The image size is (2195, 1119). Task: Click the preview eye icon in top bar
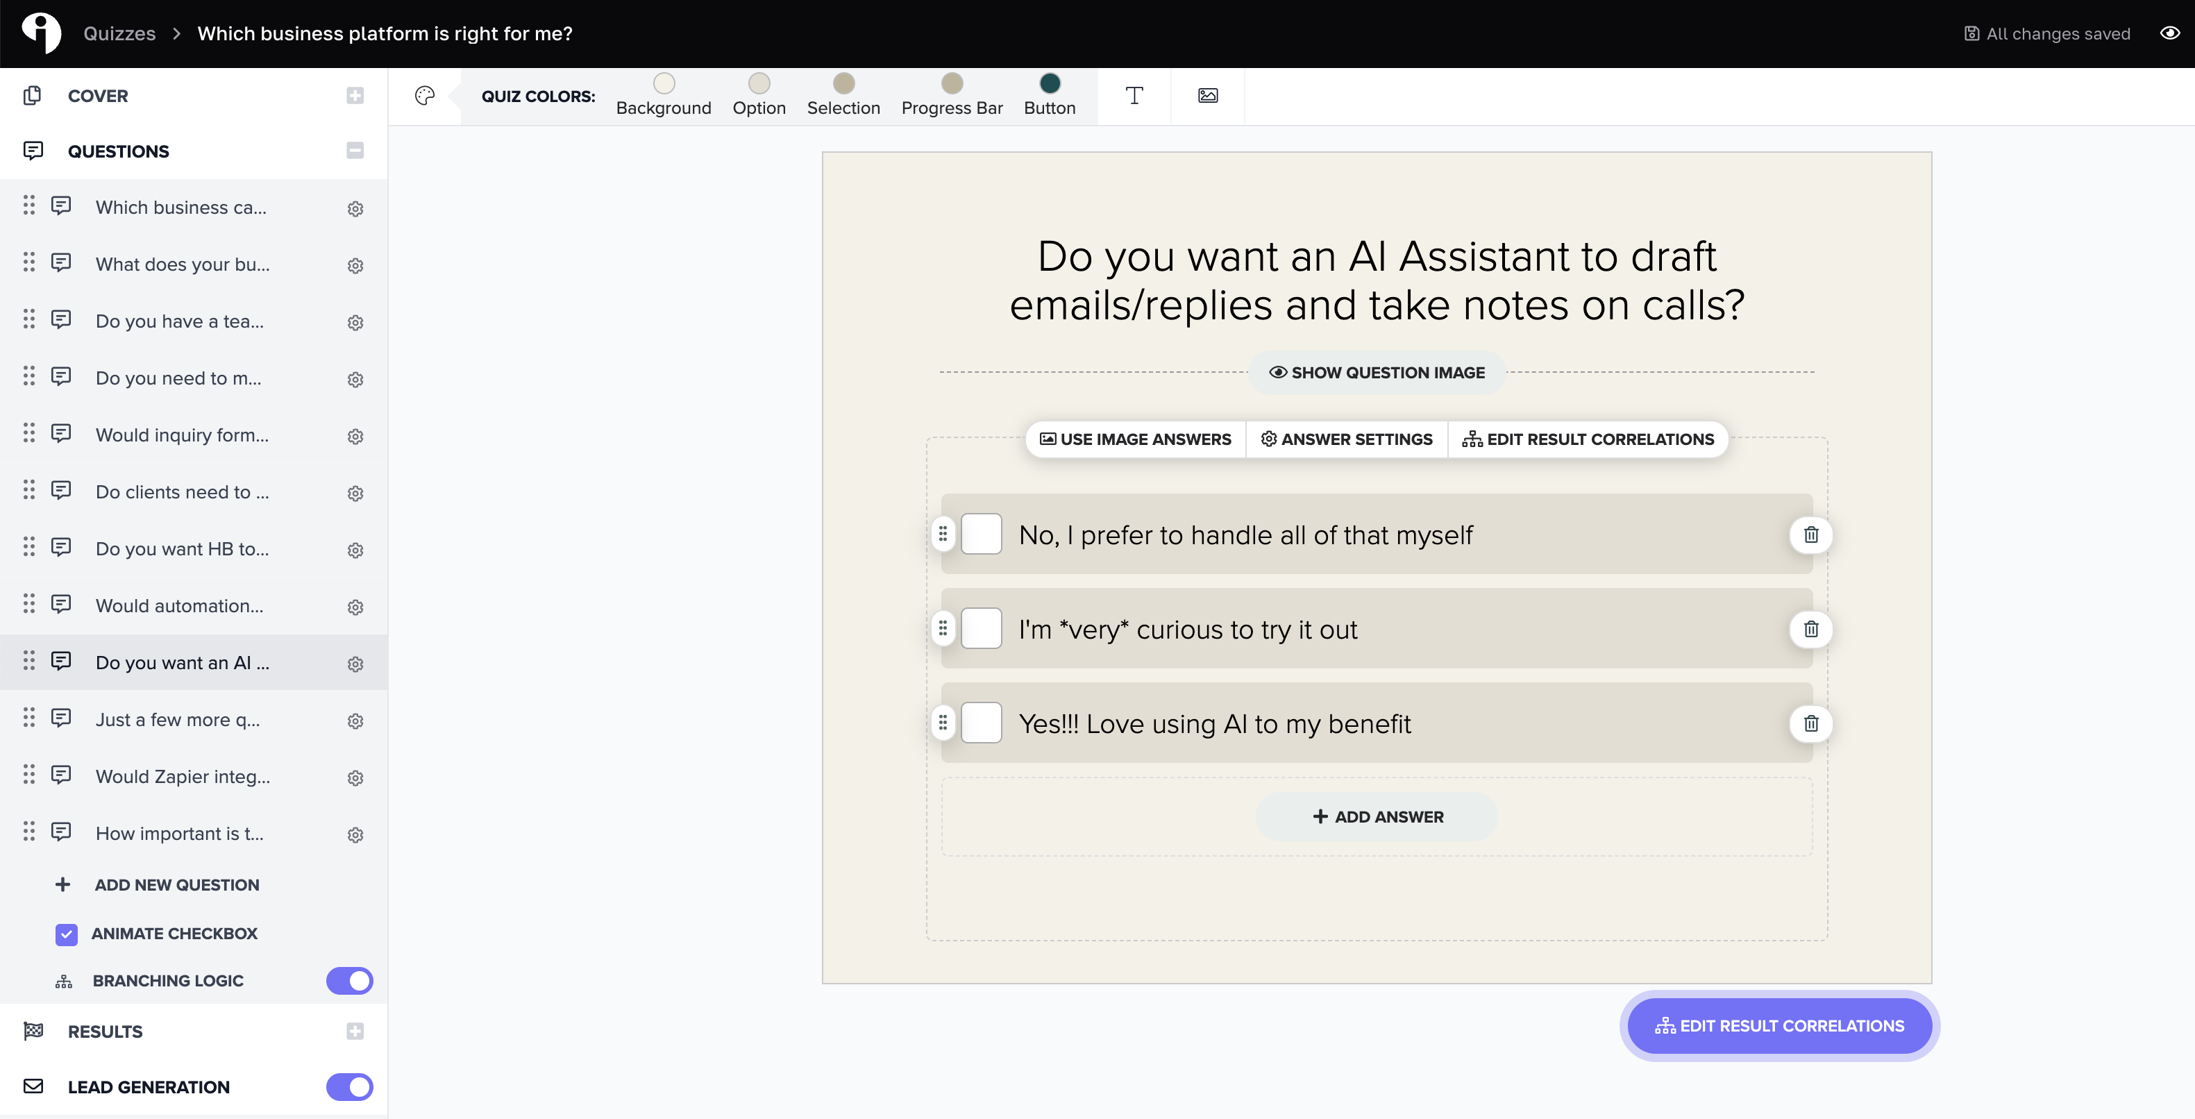pyautogui.click(x=2169, y=33)
